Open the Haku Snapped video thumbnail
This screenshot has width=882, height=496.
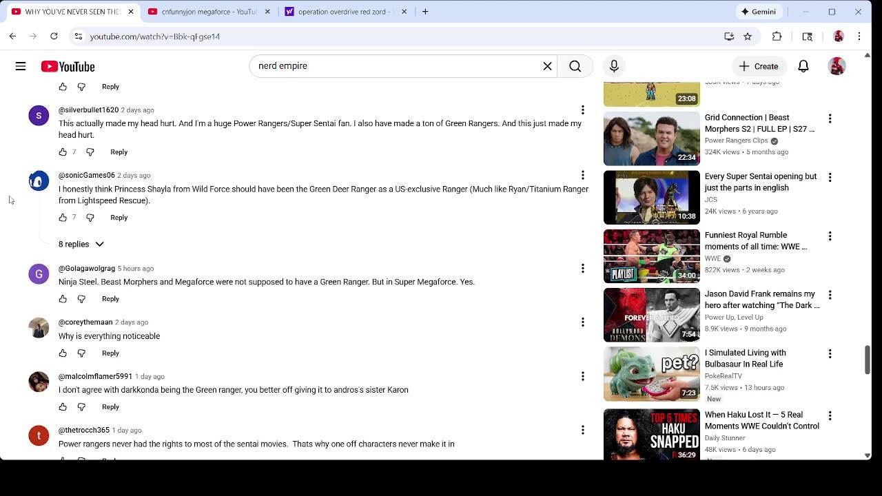(x=651, y=435)
